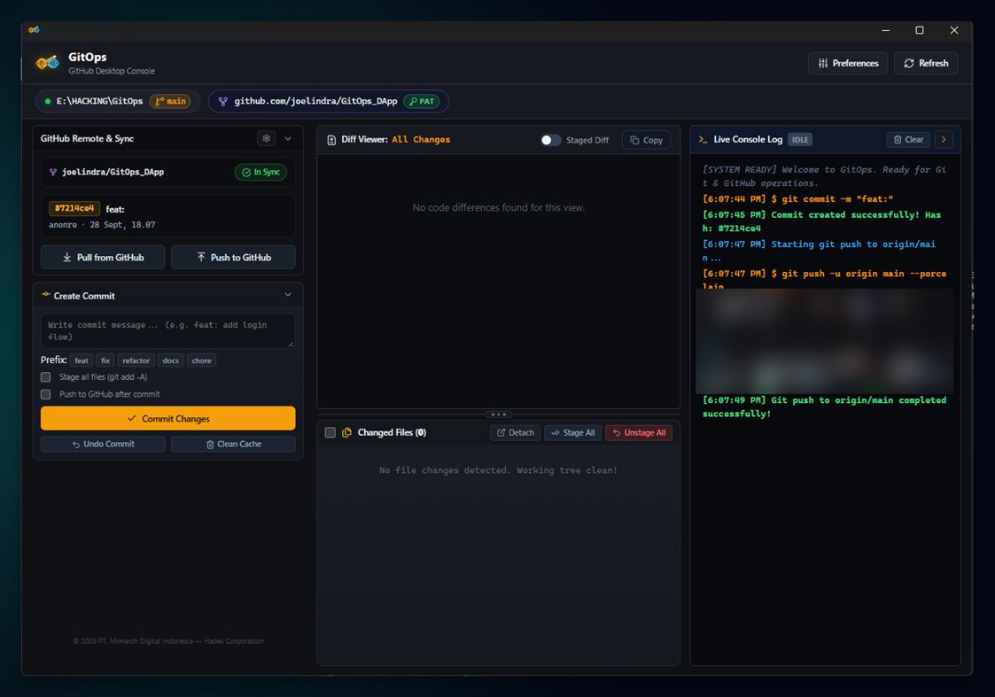Collapse console with the right chevron
Screen dimensions: 995x697
944,140
